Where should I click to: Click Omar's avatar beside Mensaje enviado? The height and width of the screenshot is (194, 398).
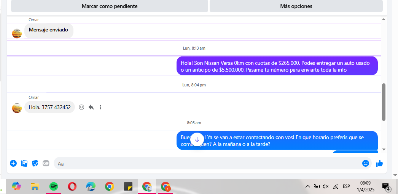pos(17,33)
